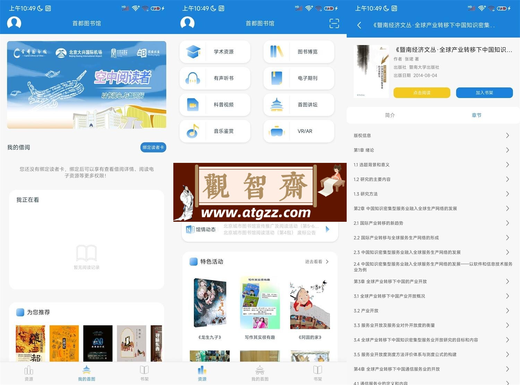Image resolution: width=520 pixels, height=385 pixels.
Task: Tap the 科普视频 video icon
Action: (x=193, y=105)
